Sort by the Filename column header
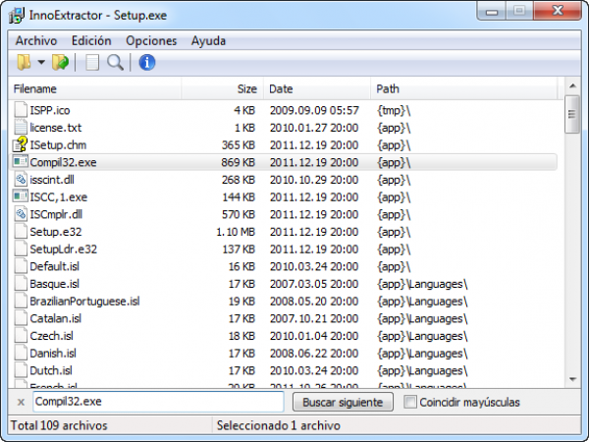589x442 pixels. point(94,89)
